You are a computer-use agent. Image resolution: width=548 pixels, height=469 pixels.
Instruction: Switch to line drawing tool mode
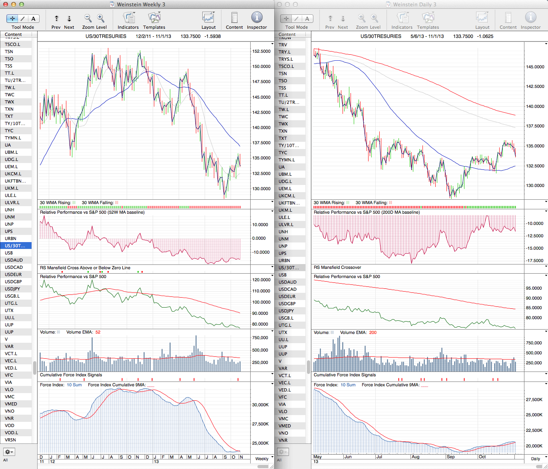tap(23, 18)
